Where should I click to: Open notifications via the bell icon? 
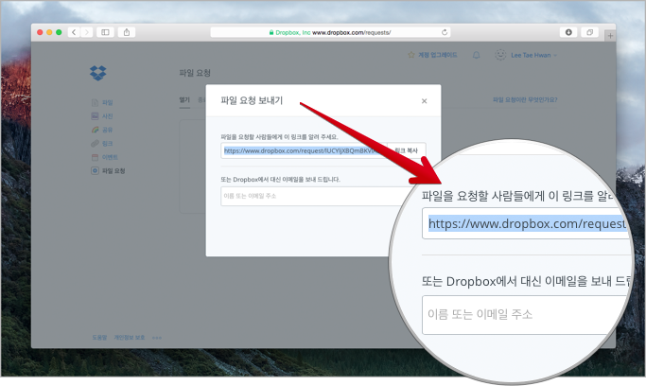tap(476, 55)
